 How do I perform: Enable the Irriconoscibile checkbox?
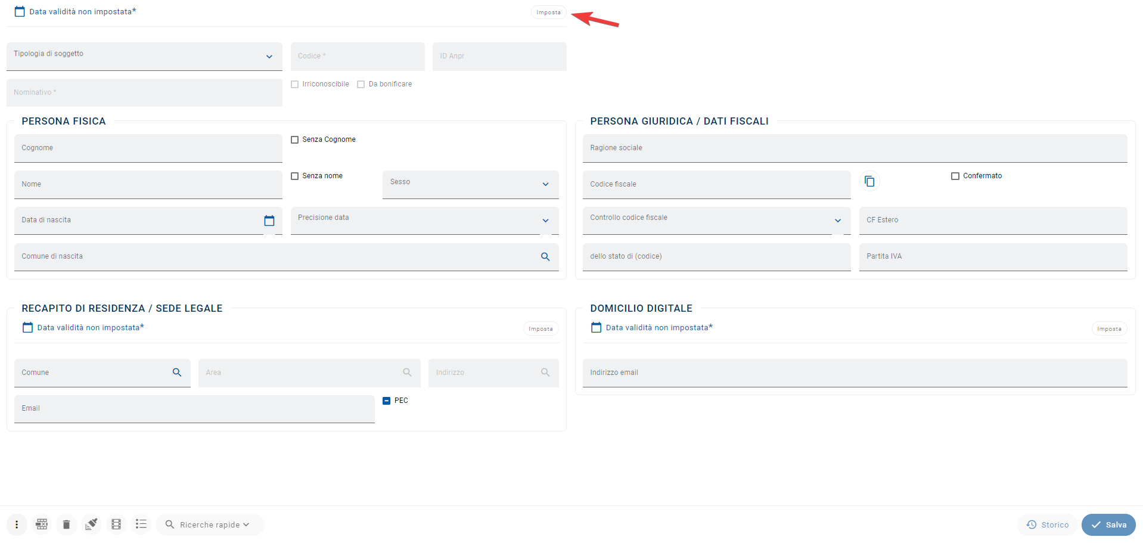point(294,84)
